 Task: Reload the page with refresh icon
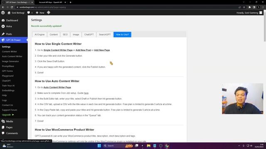click(x=12, y=7)
